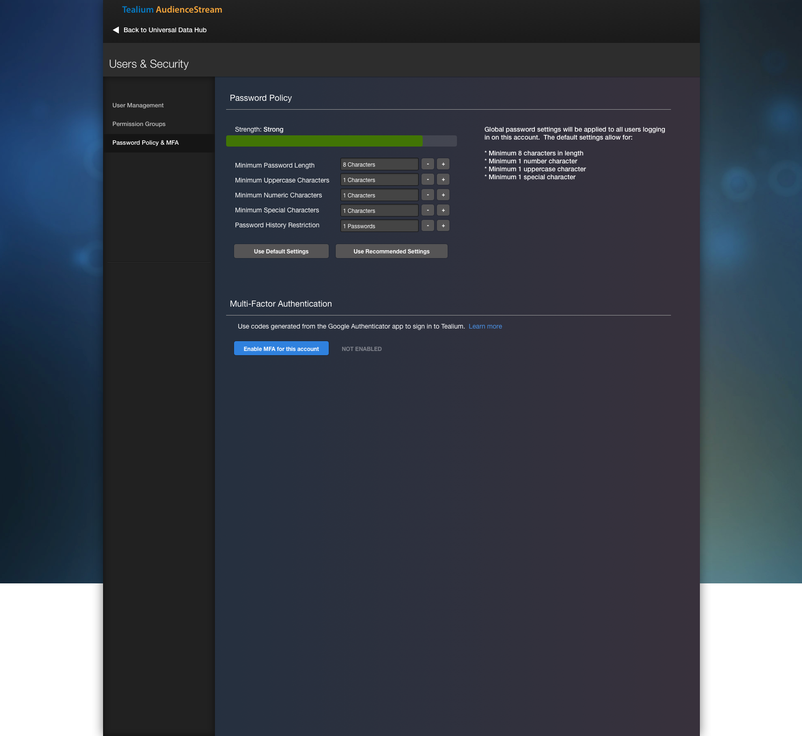Viewport: 802px width, 736px height.
Task: Increase Minimum Uppercase Characters count
Action: pos(443,179)
